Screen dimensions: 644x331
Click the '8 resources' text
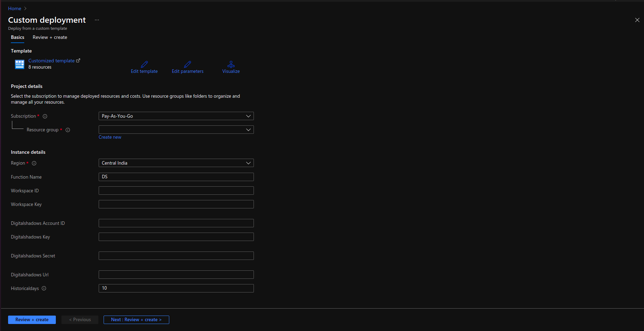[x=40, y=67]
